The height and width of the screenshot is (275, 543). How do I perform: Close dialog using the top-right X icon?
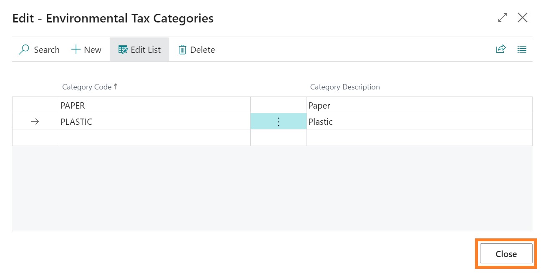pyautogui.click(x=522, y=18)
